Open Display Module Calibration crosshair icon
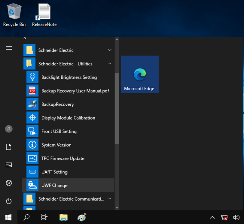Screen dimensions: 244x224 (x=32, y=118)
